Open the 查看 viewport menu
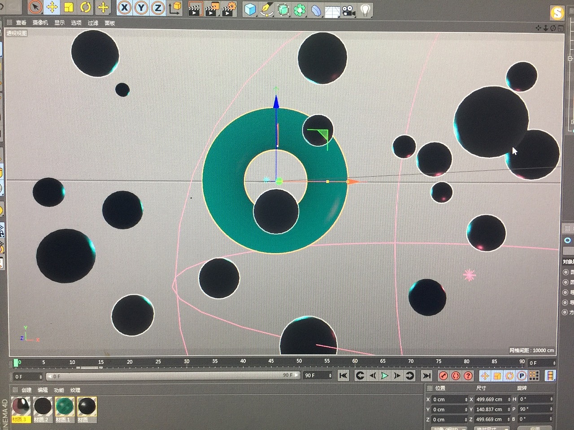The width and height of the screenshot is (574, 430). [21, 22]
